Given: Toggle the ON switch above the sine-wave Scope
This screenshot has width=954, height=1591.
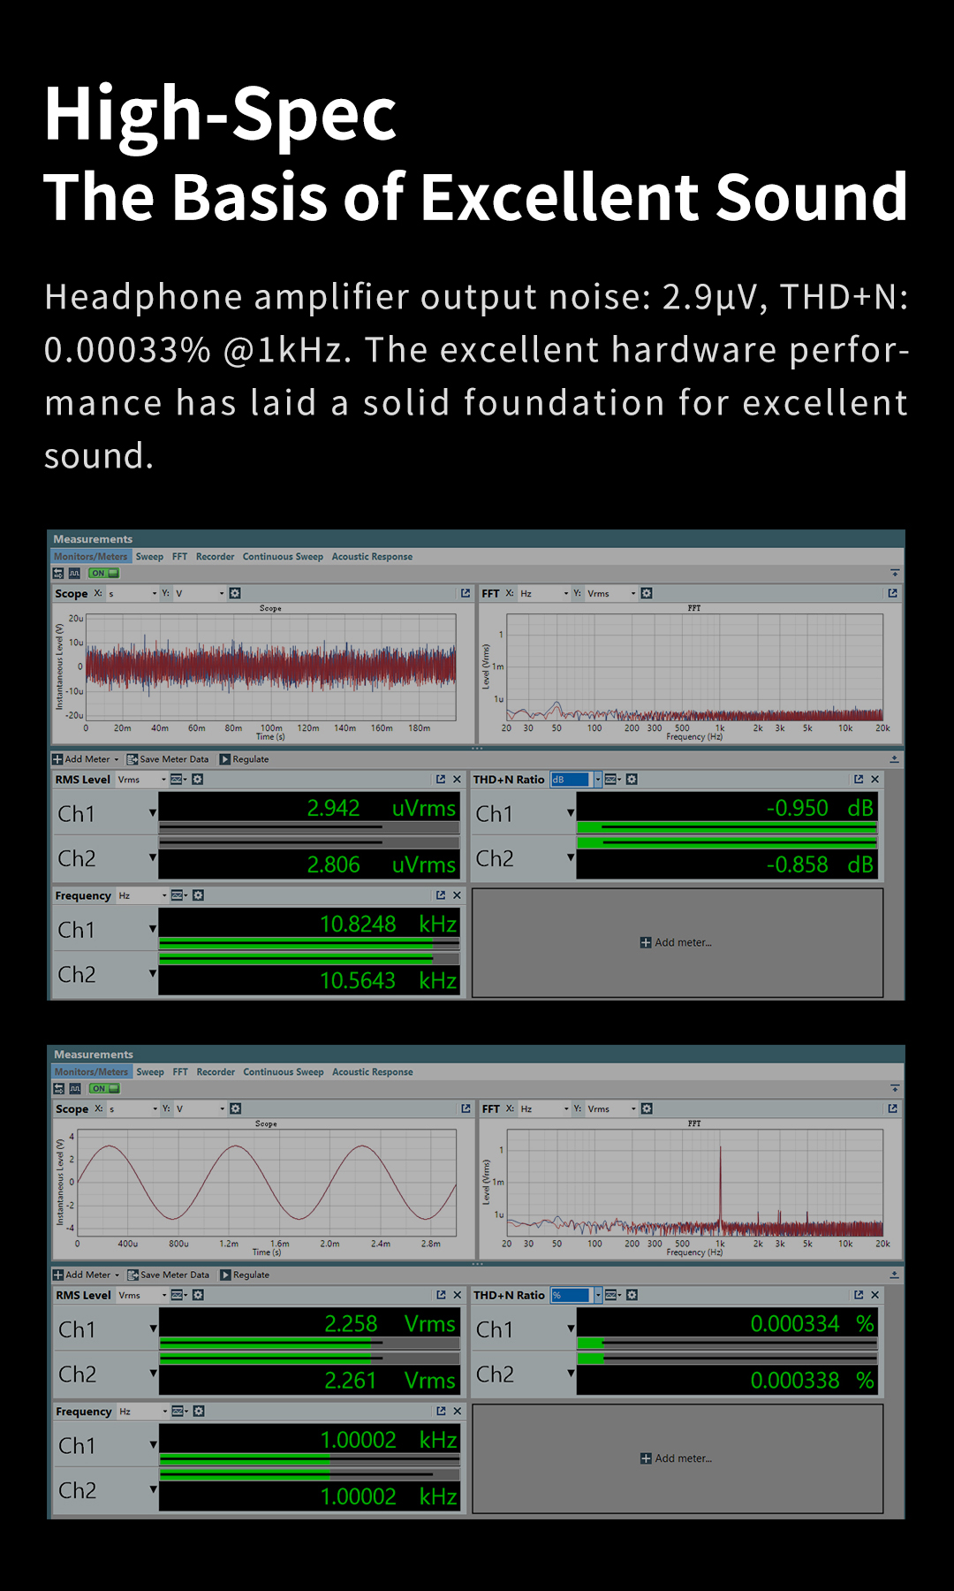Looking at the screenshot, I should pos(104,1088).
